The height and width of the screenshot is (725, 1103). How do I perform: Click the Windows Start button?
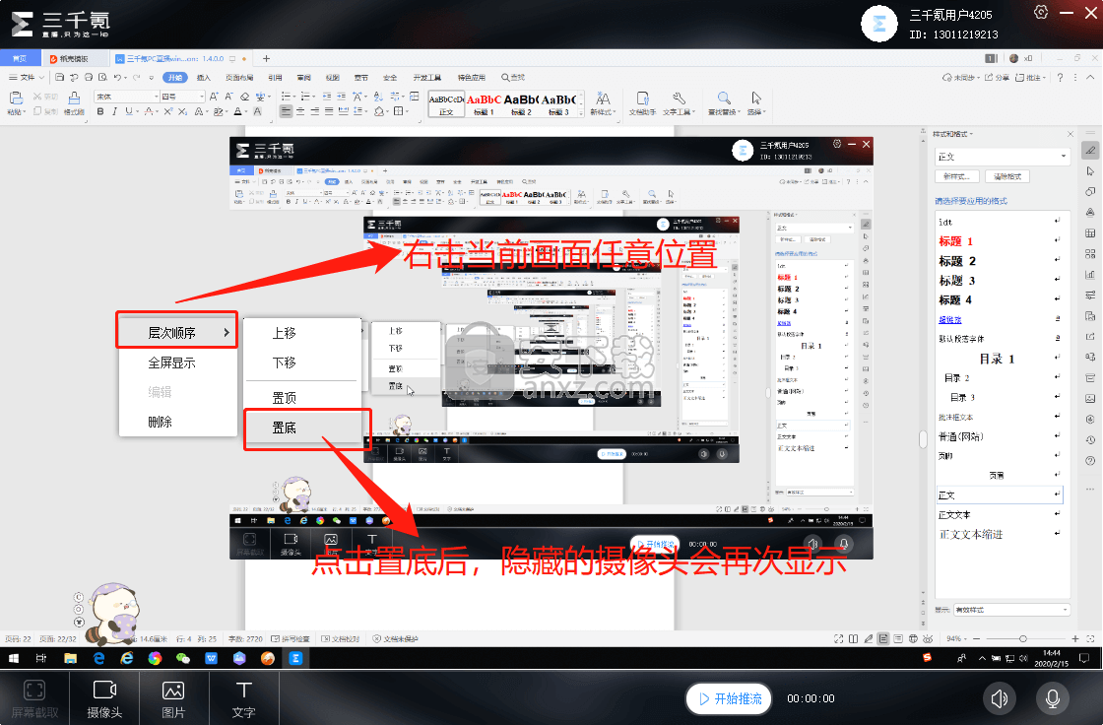pos(14,658)
